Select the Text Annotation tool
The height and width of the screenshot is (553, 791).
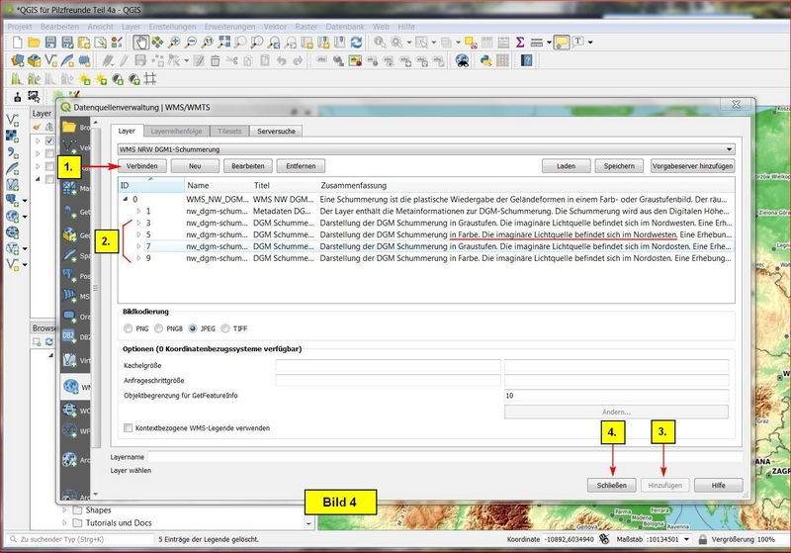click(578, 43)
